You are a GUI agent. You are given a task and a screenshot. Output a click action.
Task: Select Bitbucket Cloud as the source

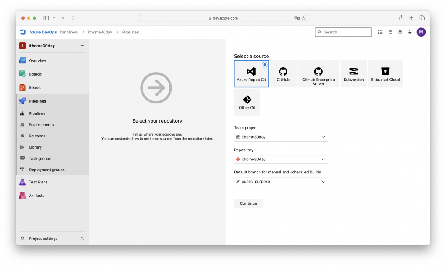(385, 74)
